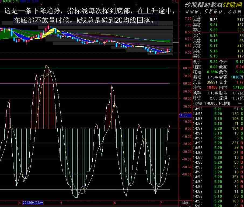Viewport: 244px width, 207px height.
Task: Click the 买③ bid row at 5.17
Action: point(218,46)
